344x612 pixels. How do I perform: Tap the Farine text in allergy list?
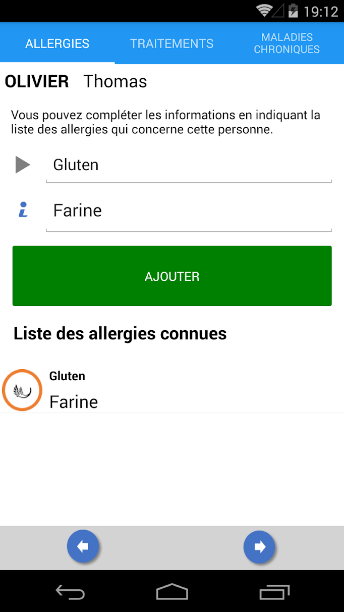pyautogui.click(x=74, y=402)
